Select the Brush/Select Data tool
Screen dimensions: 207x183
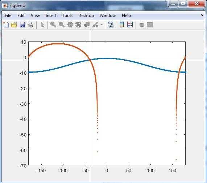pos(96,25)
